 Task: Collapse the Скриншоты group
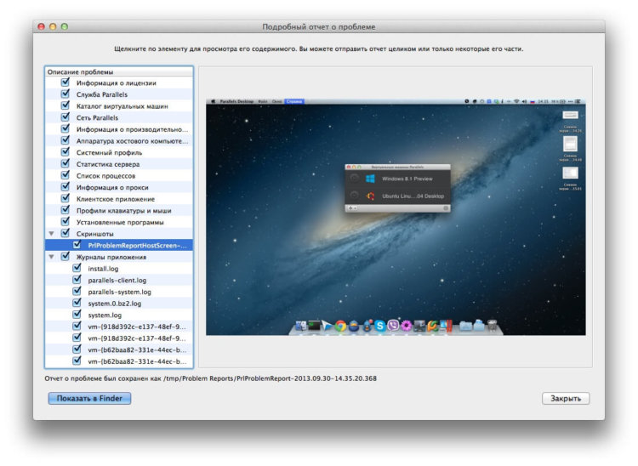51,234
